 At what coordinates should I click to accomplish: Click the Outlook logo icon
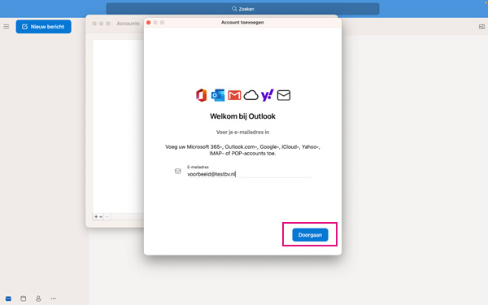pyautogui.click(x=218, y=95)
